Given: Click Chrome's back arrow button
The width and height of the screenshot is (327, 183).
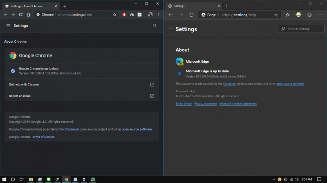Looking at the screenshot, I should [x=5, y=15].
